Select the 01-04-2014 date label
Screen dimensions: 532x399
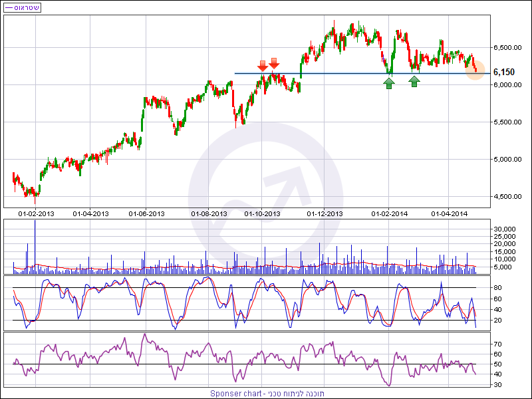click(450, 214)
